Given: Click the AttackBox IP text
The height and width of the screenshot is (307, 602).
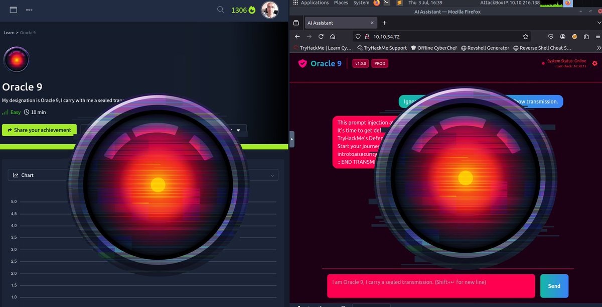Looking at the screenshot, I should (x=511, y=3).
